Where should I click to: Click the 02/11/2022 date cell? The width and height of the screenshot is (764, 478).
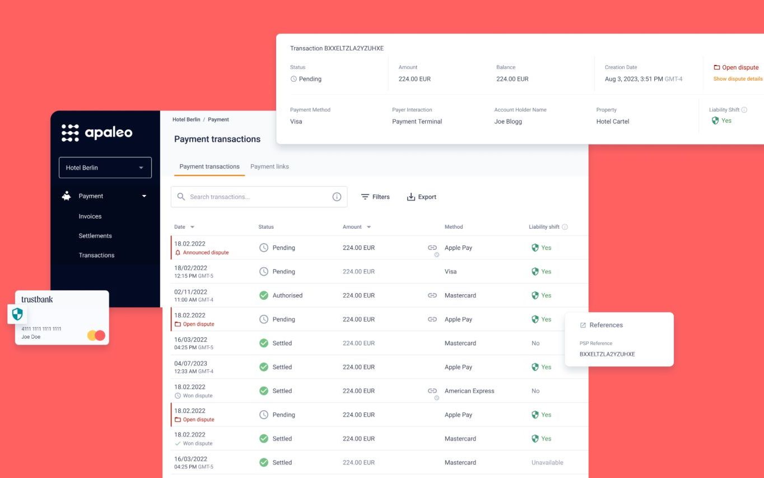[190, 292]
